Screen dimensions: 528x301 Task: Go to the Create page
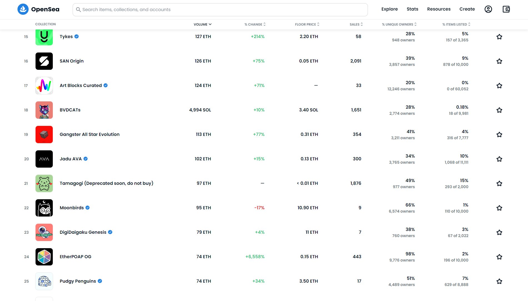coord(467,9)
